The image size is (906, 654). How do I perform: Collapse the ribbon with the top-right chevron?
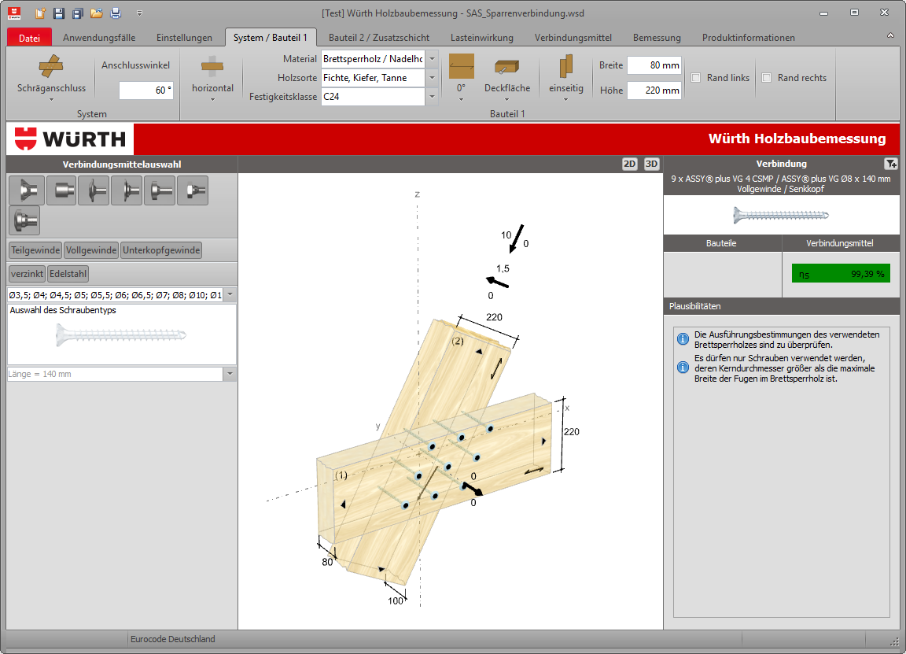pyautogui.click(x=890, y=36)
